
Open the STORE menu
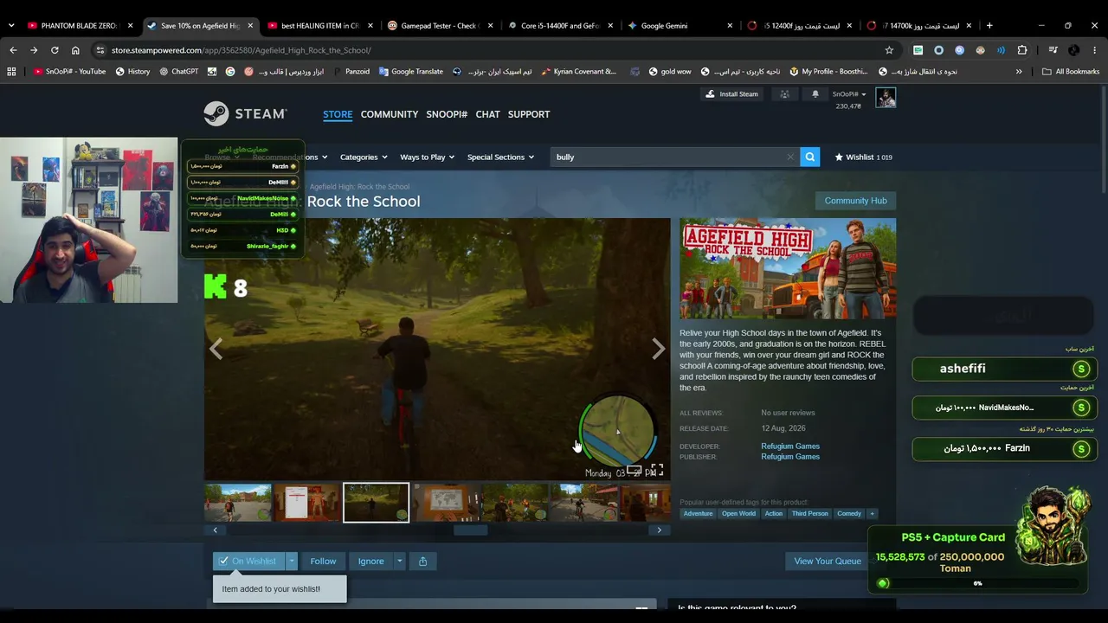[x=338, y=114]
